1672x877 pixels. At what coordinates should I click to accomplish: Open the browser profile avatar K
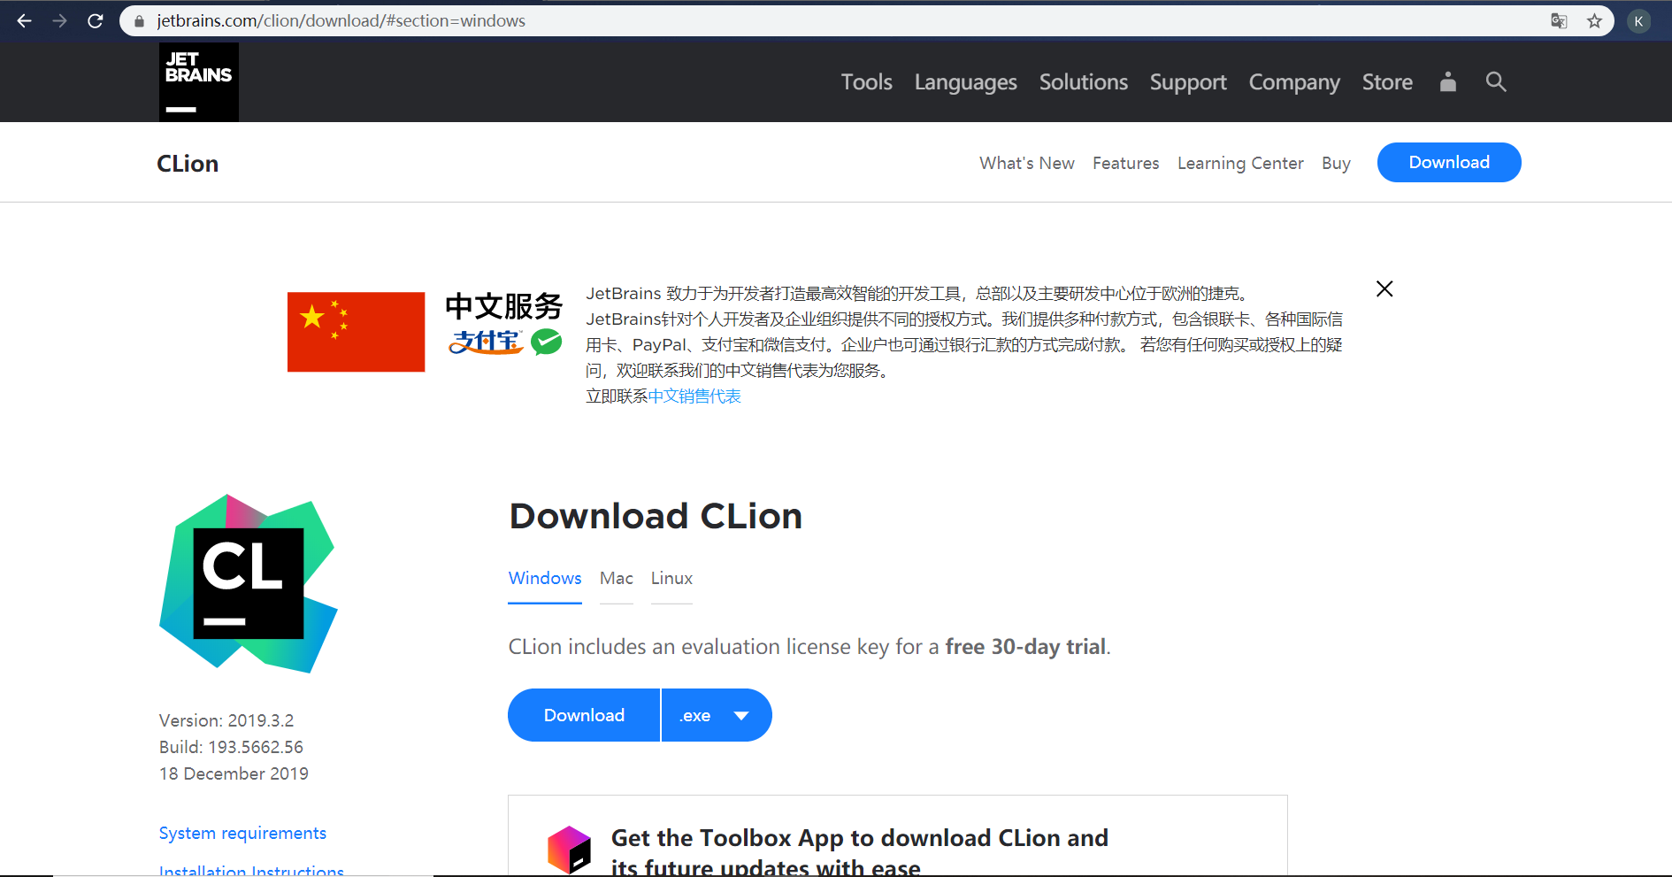(x=1639, y=20)
